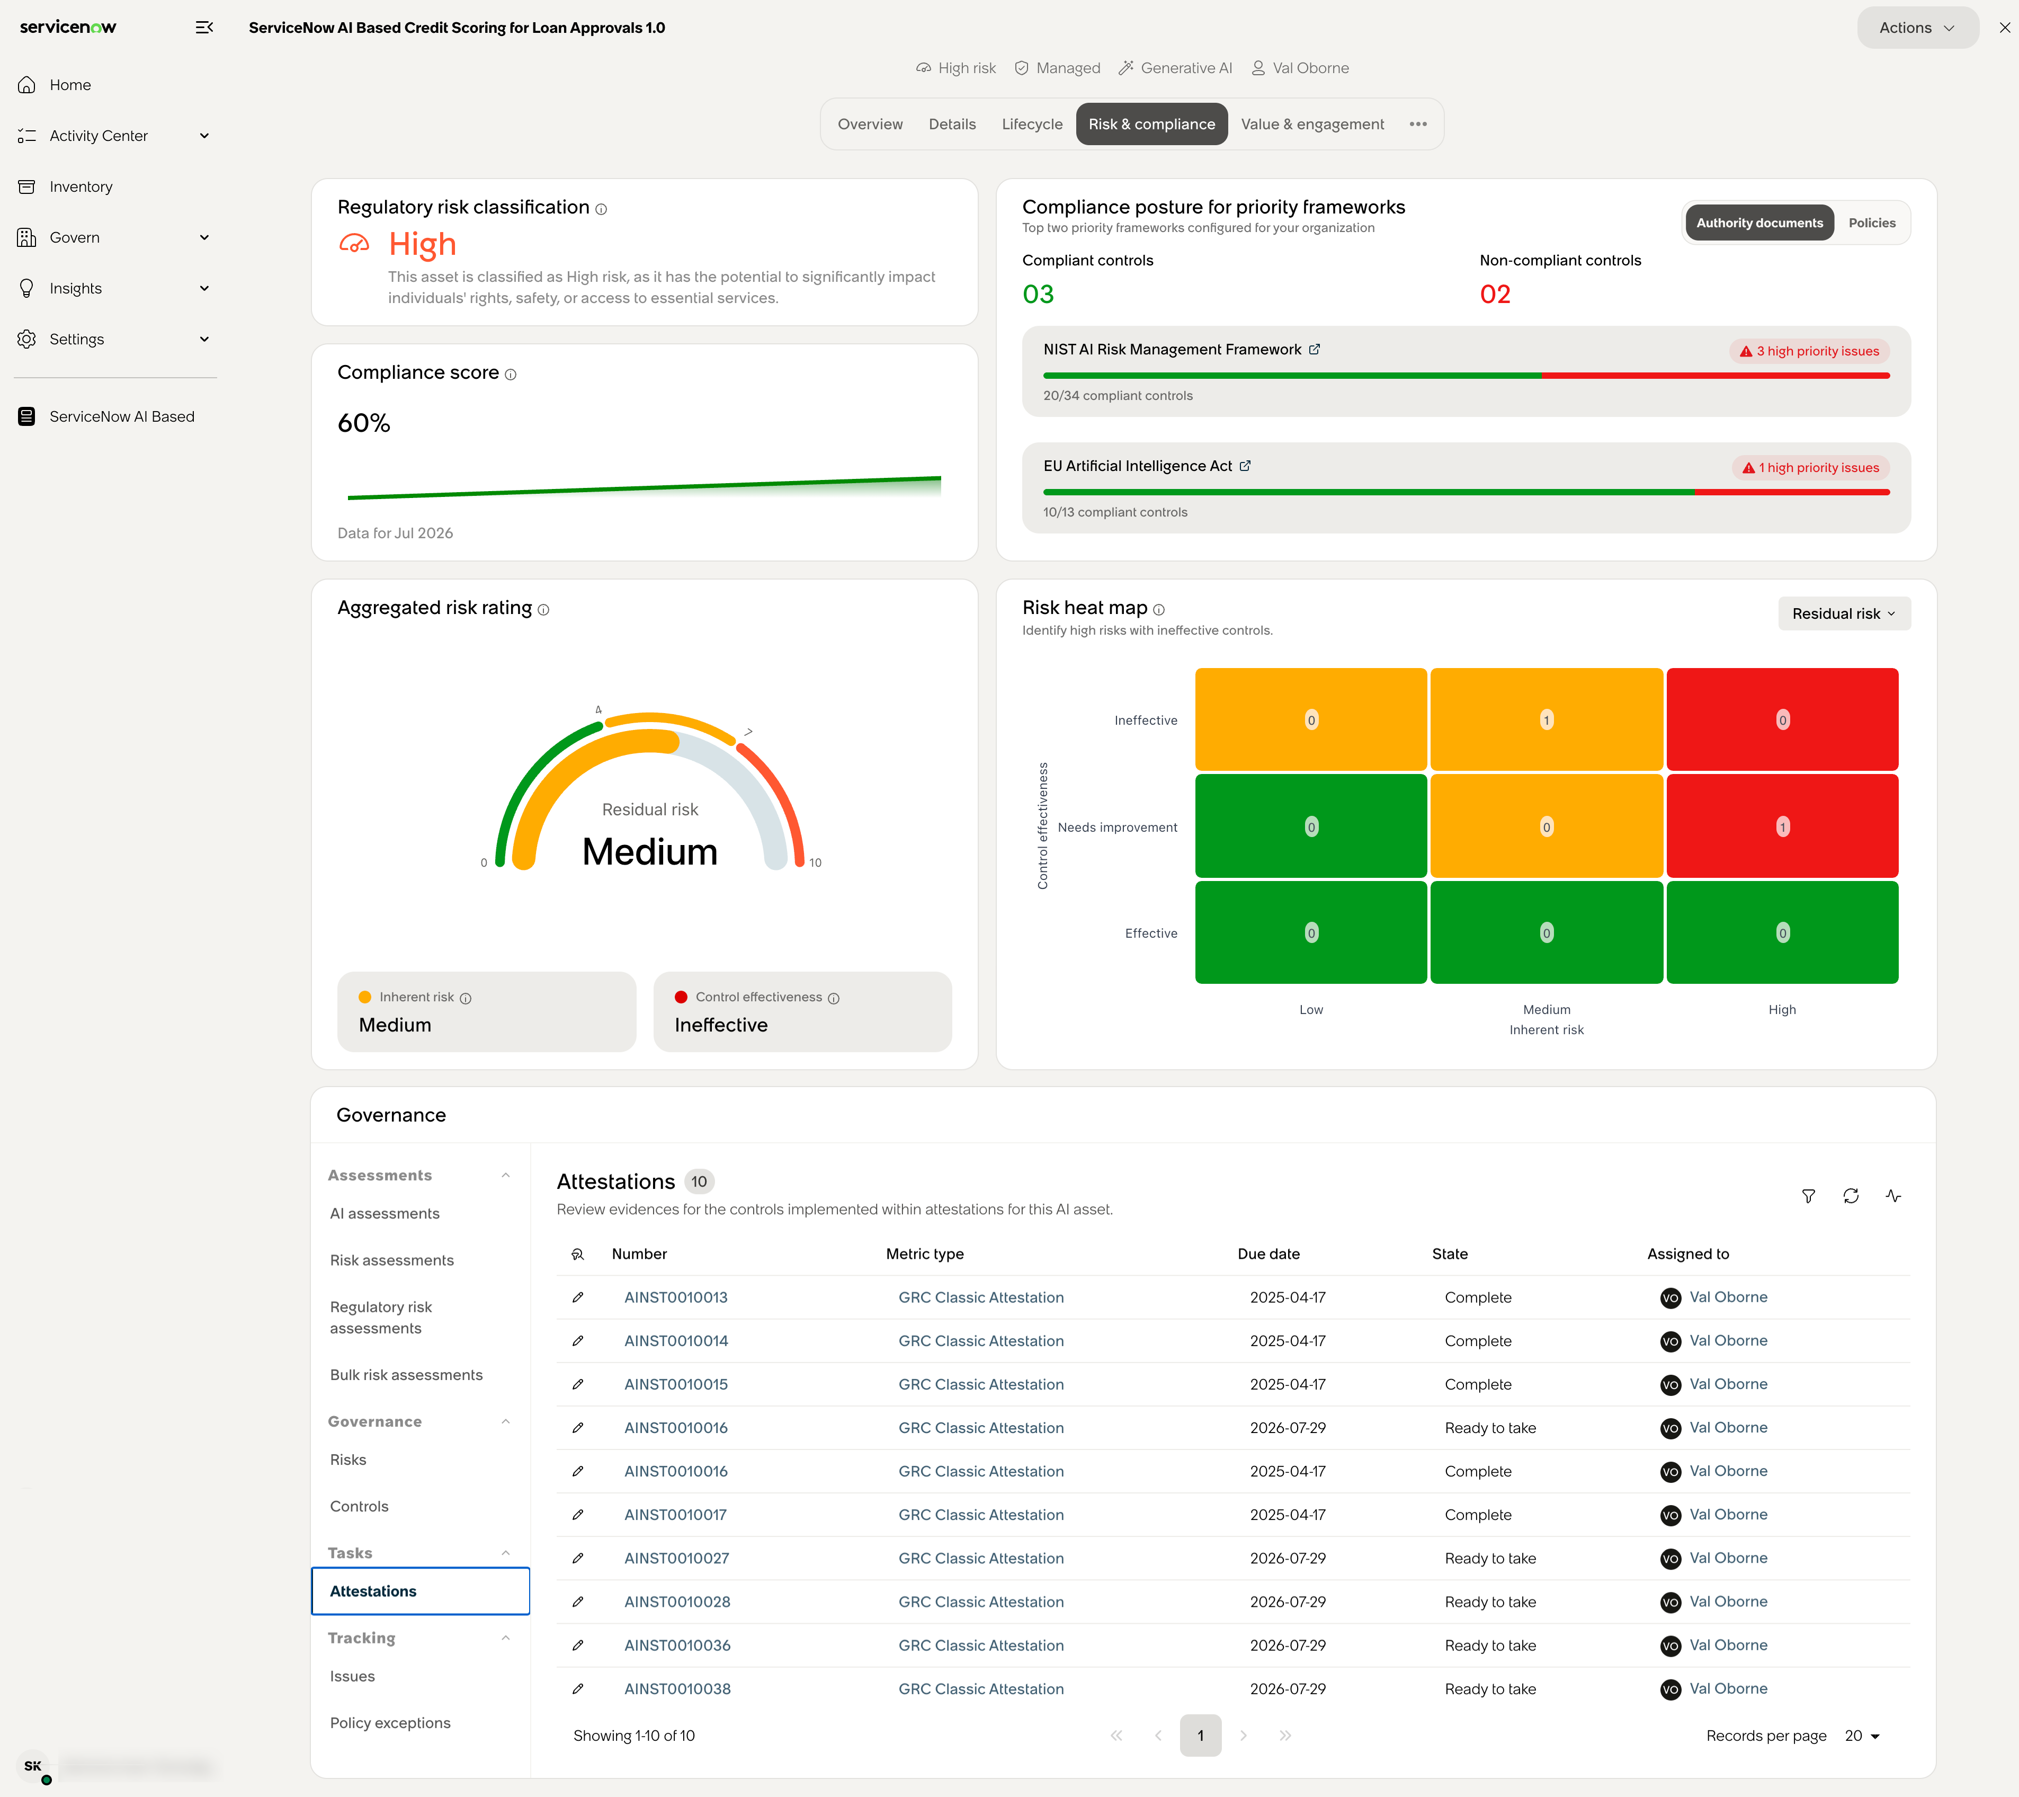Click info icon next to Regulatory risk classification
The image size is (2019, 1797).
pyautogui.click(x=602, y=209)
